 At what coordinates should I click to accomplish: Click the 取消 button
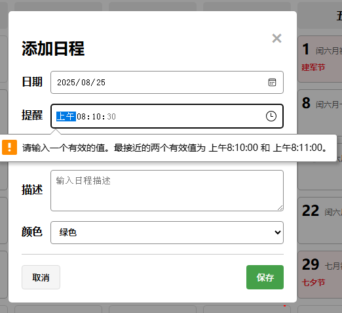pos(41,277)
